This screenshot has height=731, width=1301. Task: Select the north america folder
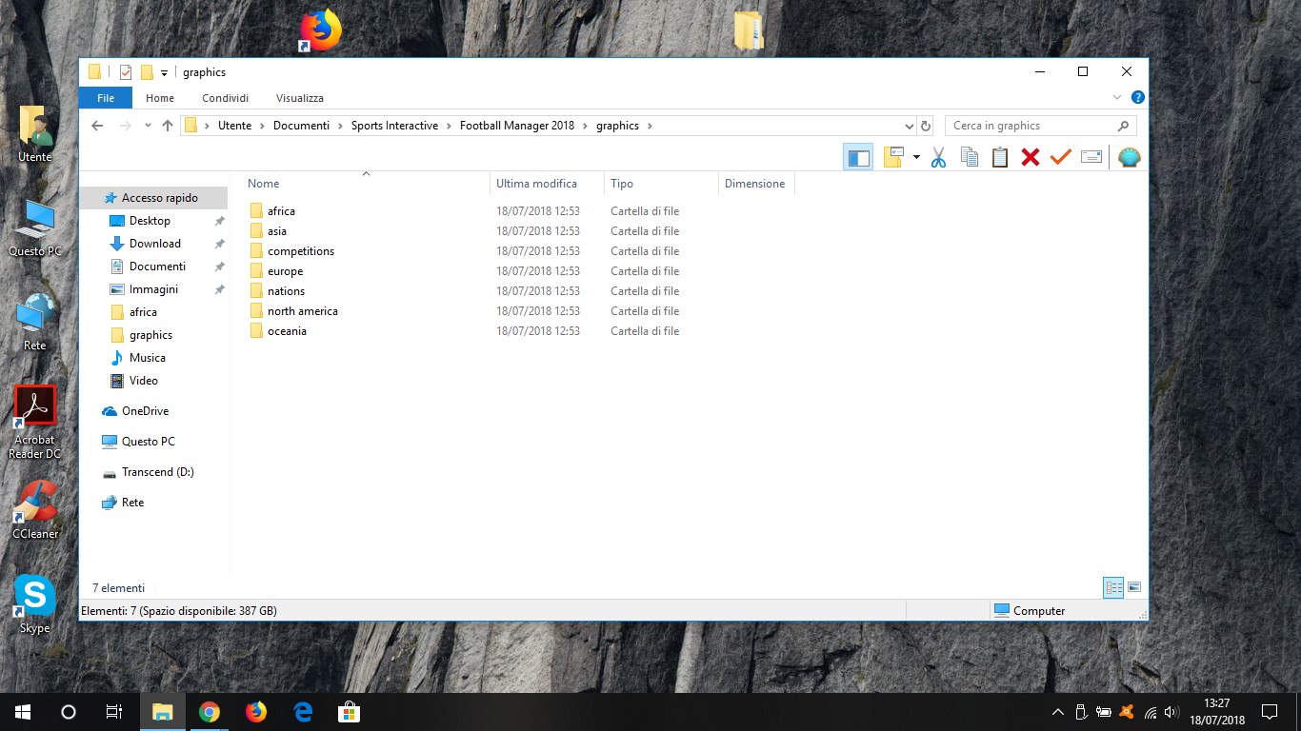[x=303, y=311]
